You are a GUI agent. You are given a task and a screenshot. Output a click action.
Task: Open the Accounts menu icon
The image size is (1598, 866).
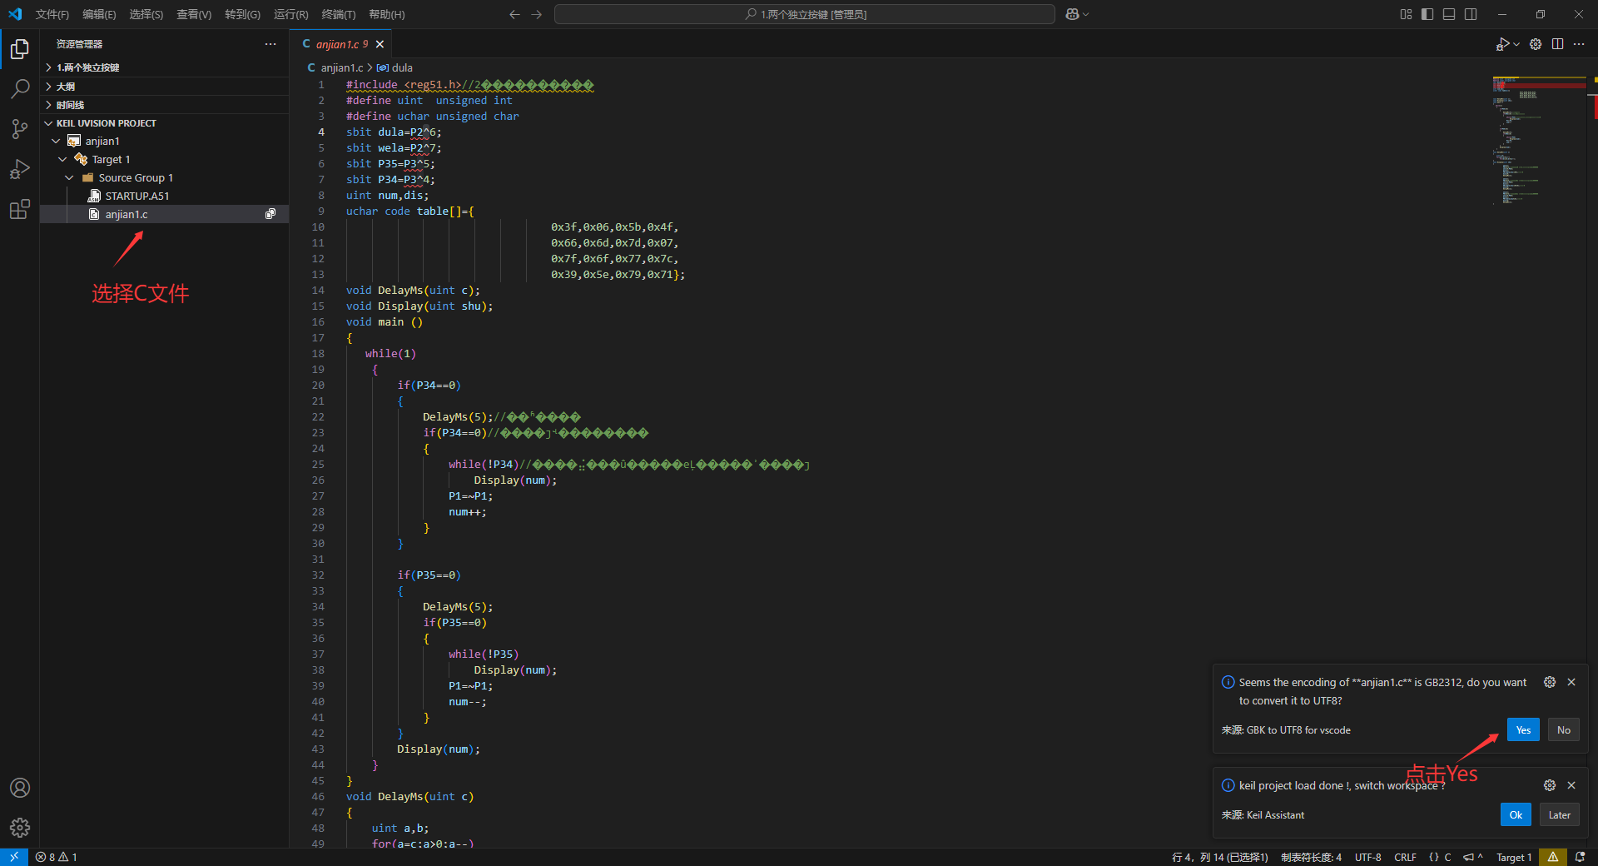pyautogui.click(x=20, y=788)
